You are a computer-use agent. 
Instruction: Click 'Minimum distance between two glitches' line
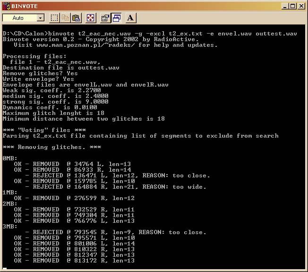[84, 119]
